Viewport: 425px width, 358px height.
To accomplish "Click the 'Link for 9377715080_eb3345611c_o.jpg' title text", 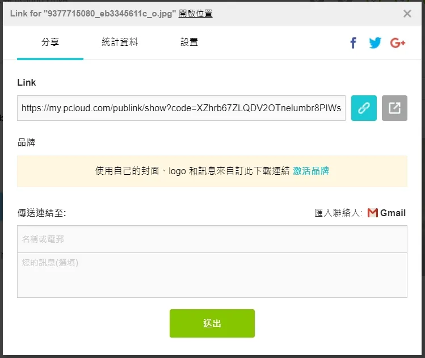I will [93, 14].
